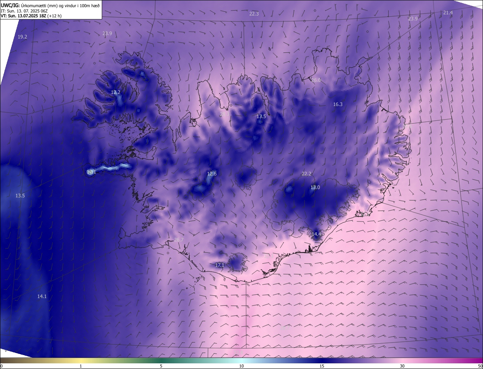
Task: Select the 22.3 value label on the map
Action: click(x=254, y=14)
